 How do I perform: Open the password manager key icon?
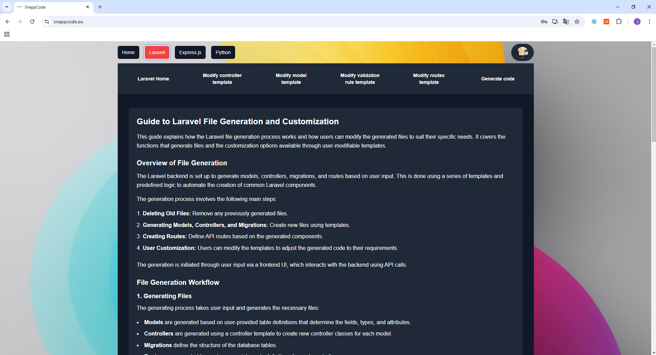(544, 22)
